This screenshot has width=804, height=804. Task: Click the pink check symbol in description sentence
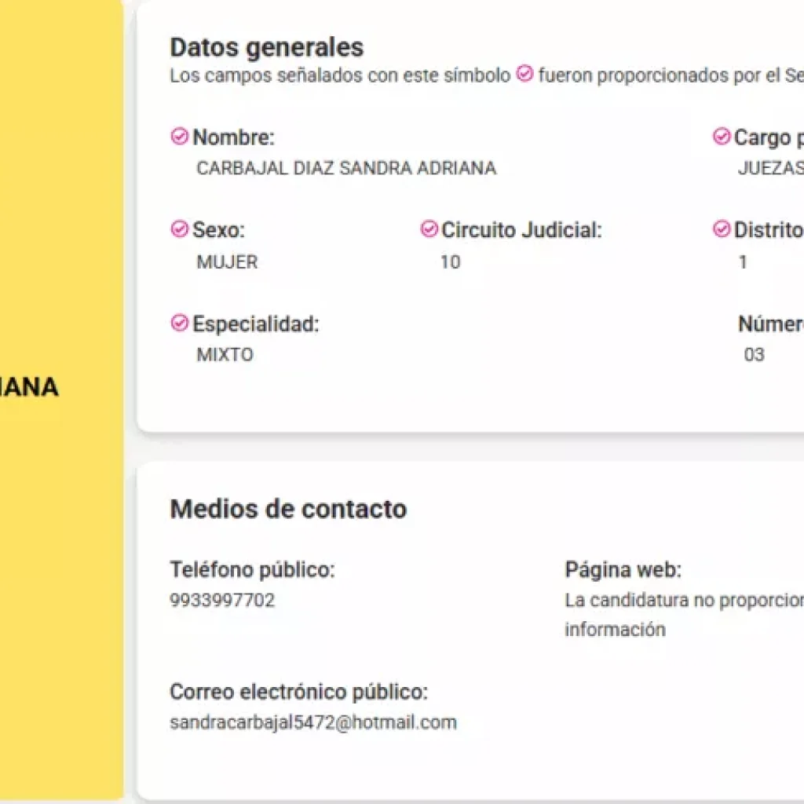(x=524, y=74)
